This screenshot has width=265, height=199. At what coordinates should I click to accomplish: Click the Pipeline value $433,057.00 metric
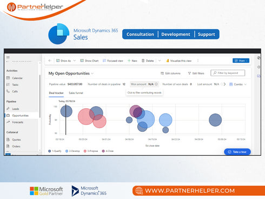65,84
